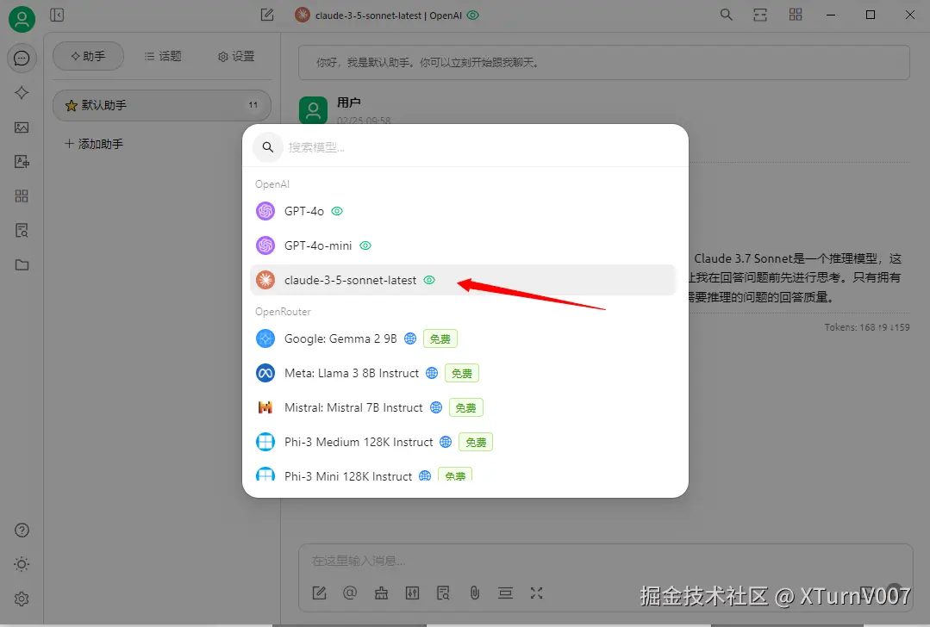930x627 pixels.
Task: Open the user avatar profile
Action: pos(22,19)
